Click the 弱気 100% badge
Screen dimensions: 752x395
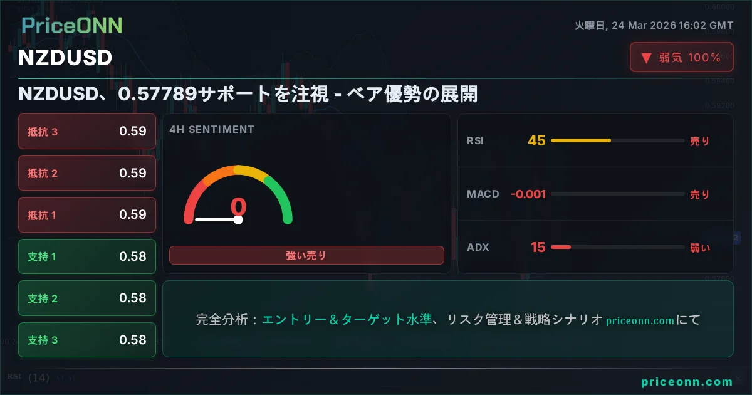pyautogui.click(x=681, y=58)
